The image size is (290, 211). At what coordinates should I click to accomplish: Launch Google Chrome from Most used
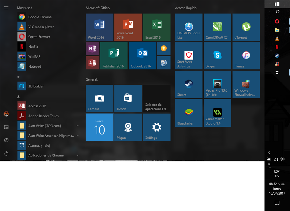(x=48, y=17)
